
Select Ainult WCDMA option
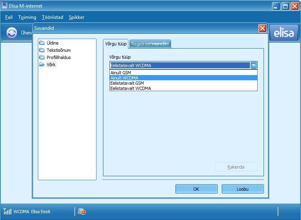124,78
